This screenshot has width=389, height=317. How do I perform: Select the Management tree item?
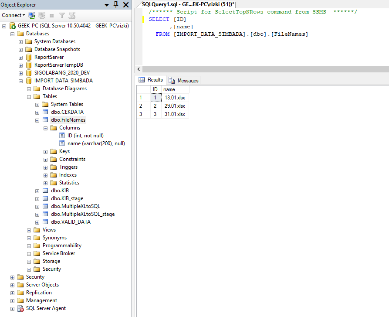(x=42, y=300)
